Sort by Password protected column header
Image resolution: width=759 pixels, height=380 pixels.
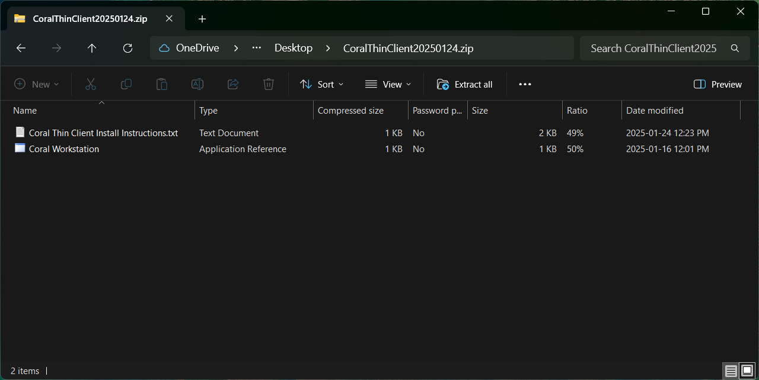pos(438,111)
